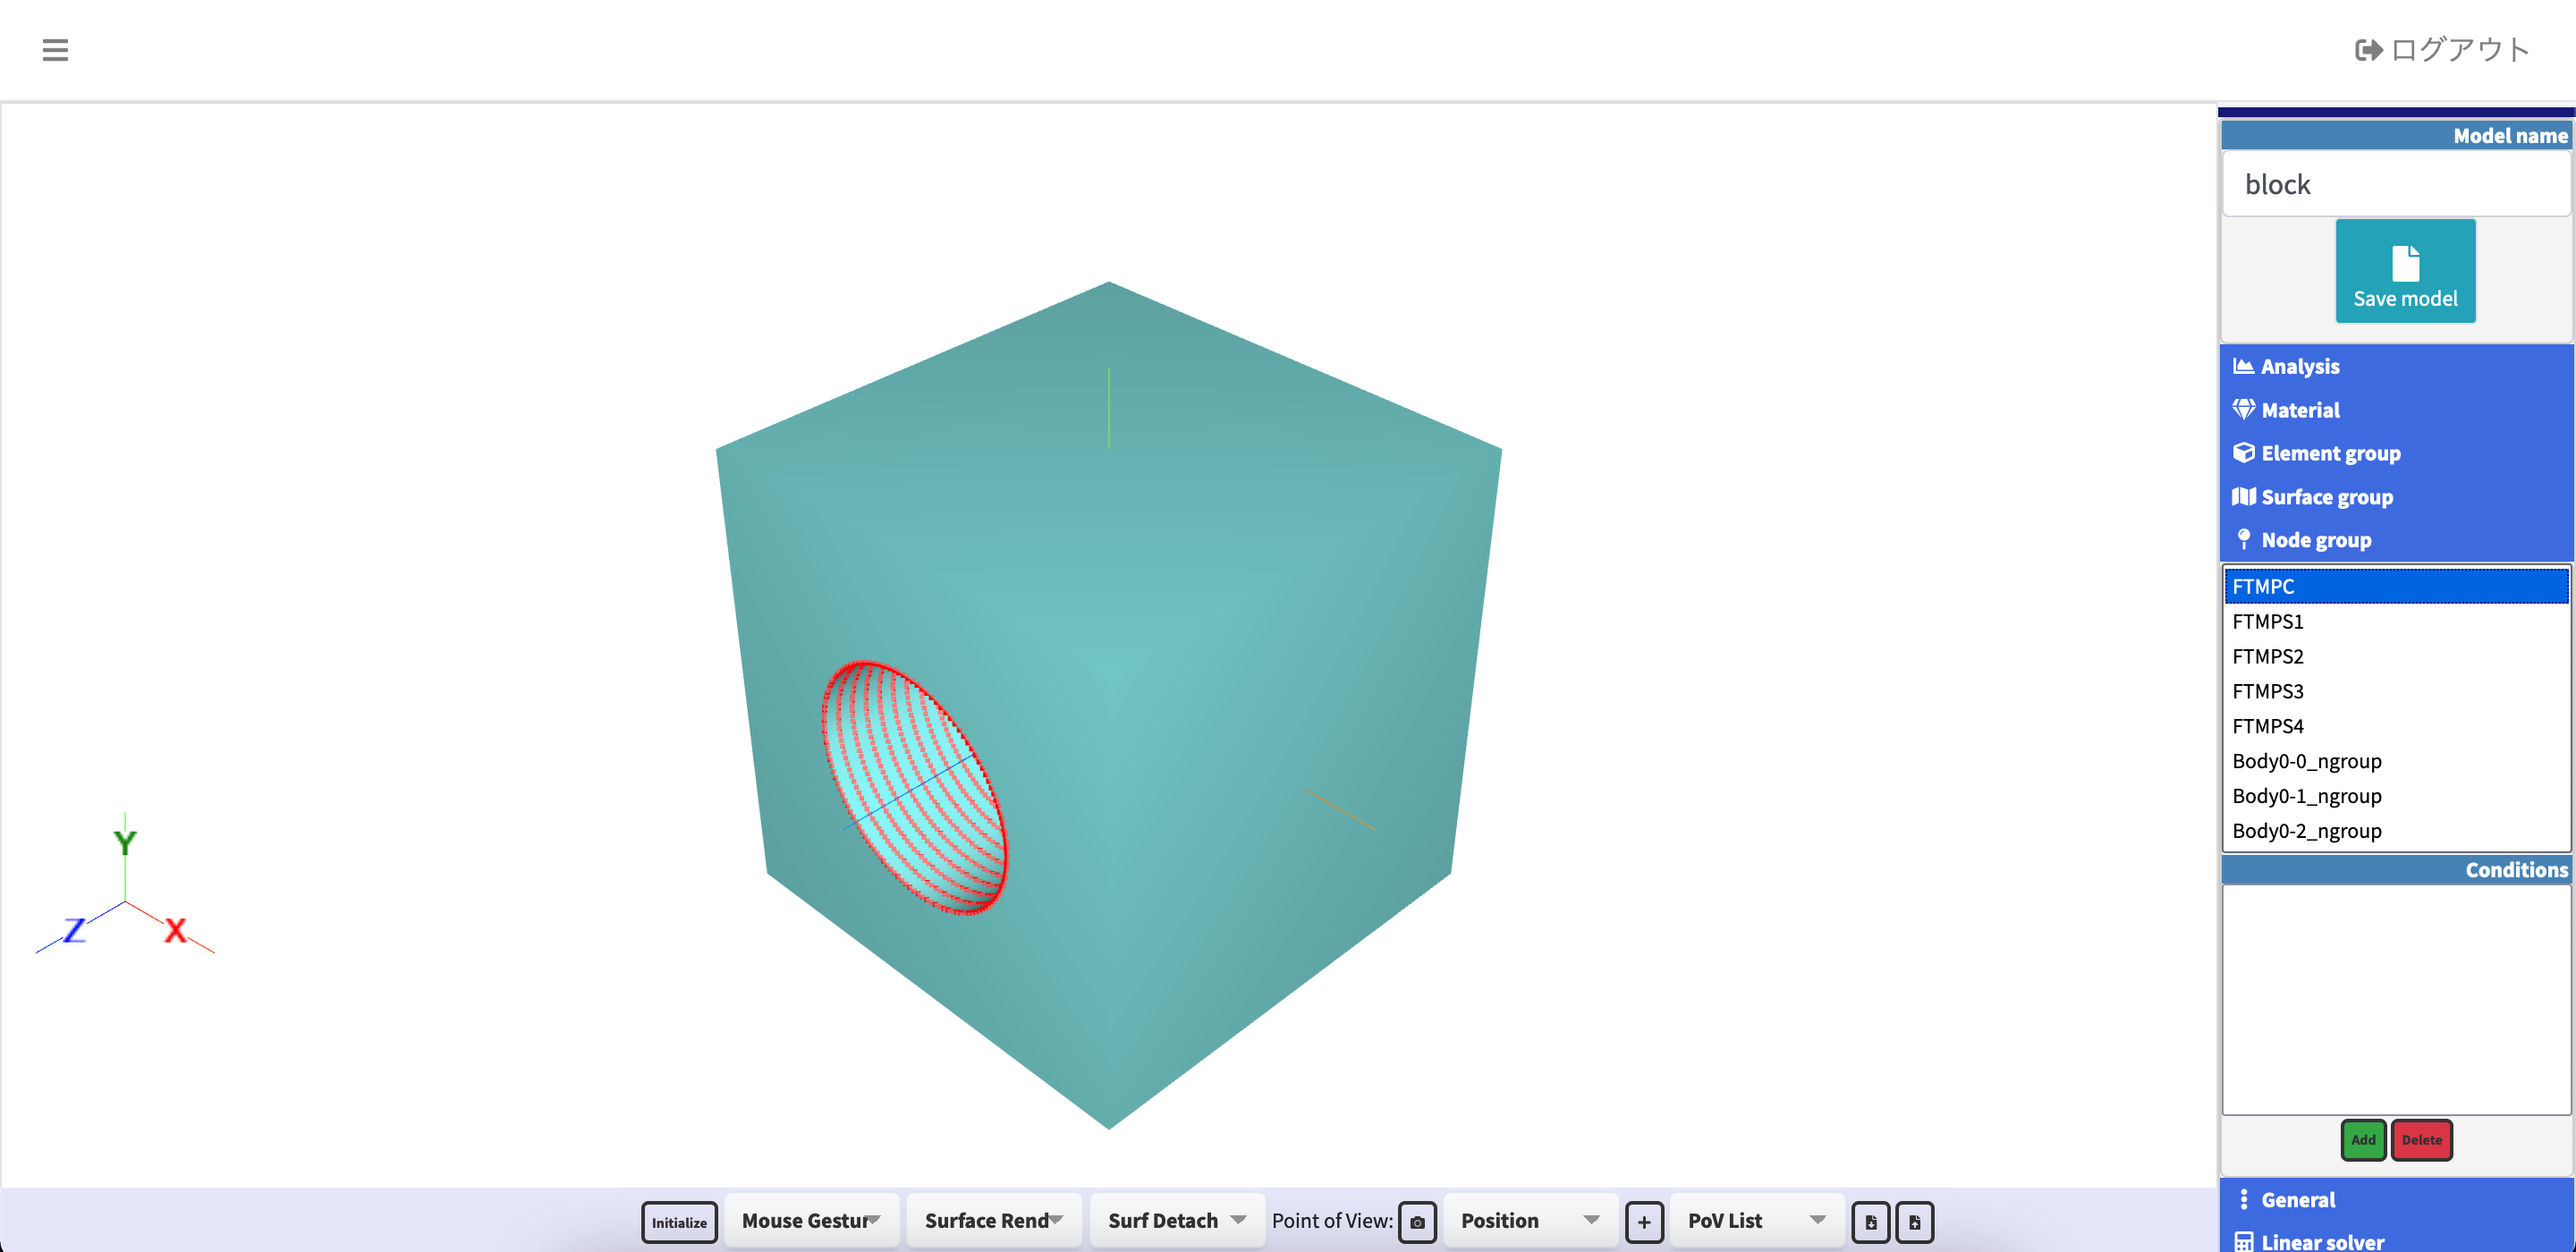Open the Analysis section

pos(2299,366)
